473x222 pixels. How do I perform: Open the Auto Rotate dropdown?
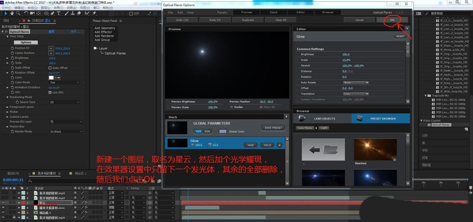(x=355, y=82)
